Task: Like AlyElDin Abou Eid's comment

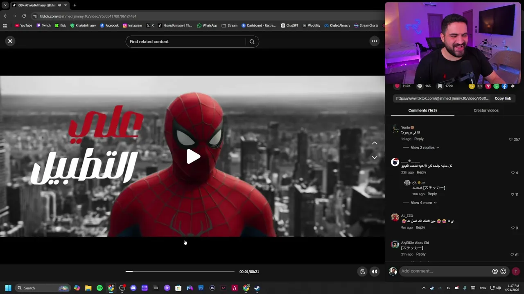Action: (x=512, y=254)
